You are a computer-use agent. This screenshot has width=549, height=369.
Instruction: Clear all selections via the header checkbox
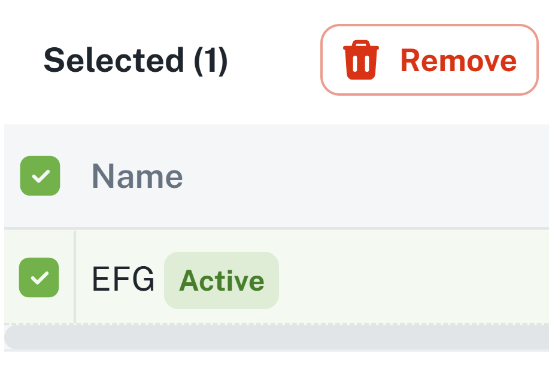click(x=40, y=176)
